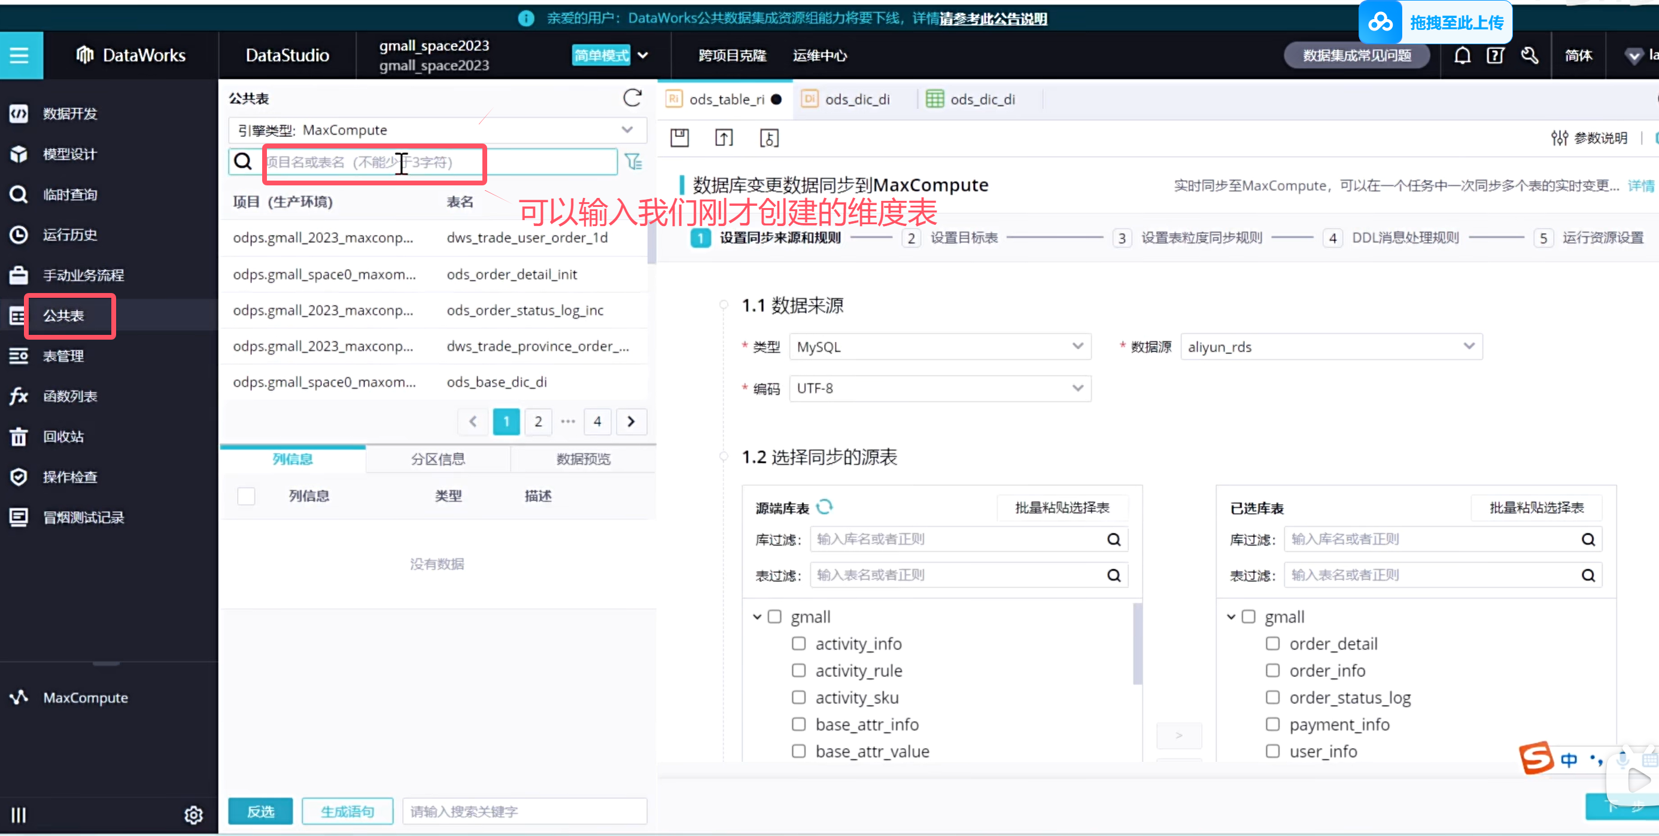
Task: Click the save icon in editor toolbar
Action: (679, 138)
